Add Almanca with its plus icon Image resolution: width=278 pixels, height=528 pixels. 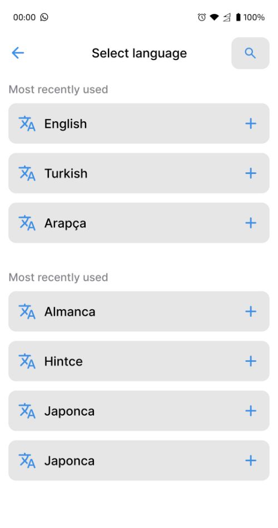point(250,311)
